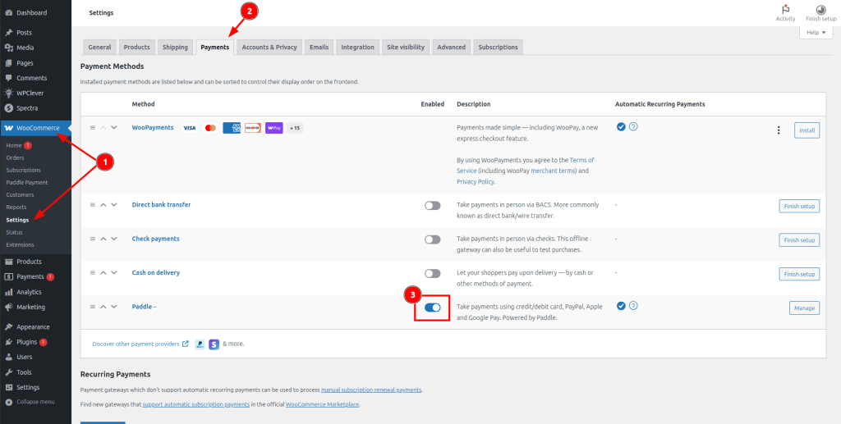Image resolution: width=841 pixels, height=424 pixels.
Task: Click the +15 more payment methods badge
Action: pos(295,128)
